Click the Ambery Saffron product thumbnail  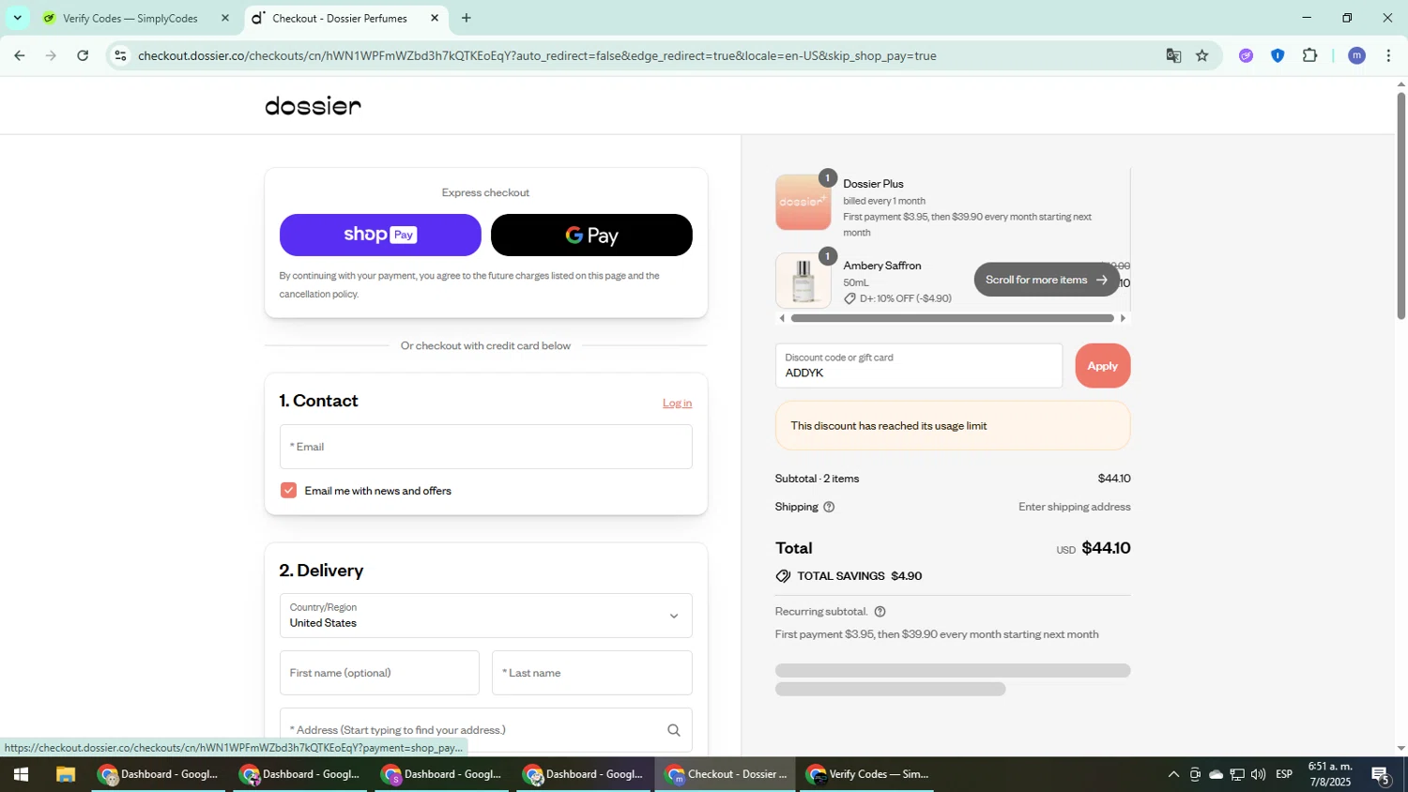803,281
